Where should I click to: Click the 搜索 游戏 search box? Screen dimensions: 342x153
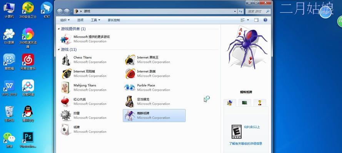point(258,11)
